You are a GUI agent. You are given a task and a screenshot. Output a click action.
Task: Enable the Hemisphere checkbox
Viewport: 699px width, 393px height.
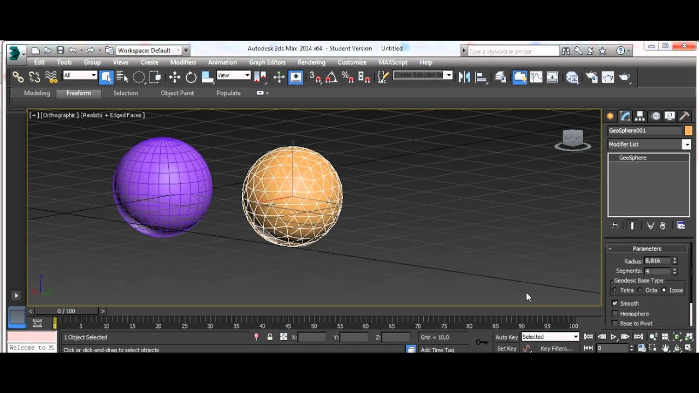pos(615,314)
